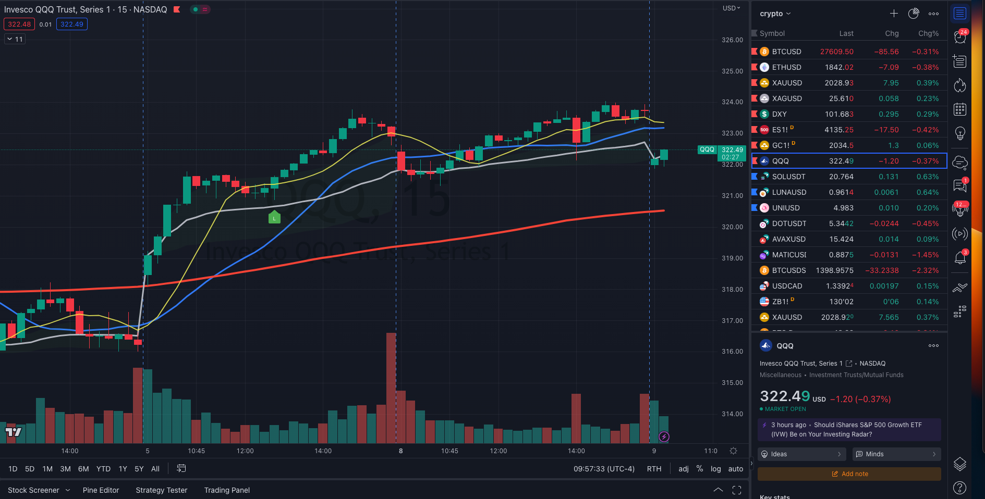The image size is (985, 499).
Task: Select the 1D time range
Action: (13, 469)
